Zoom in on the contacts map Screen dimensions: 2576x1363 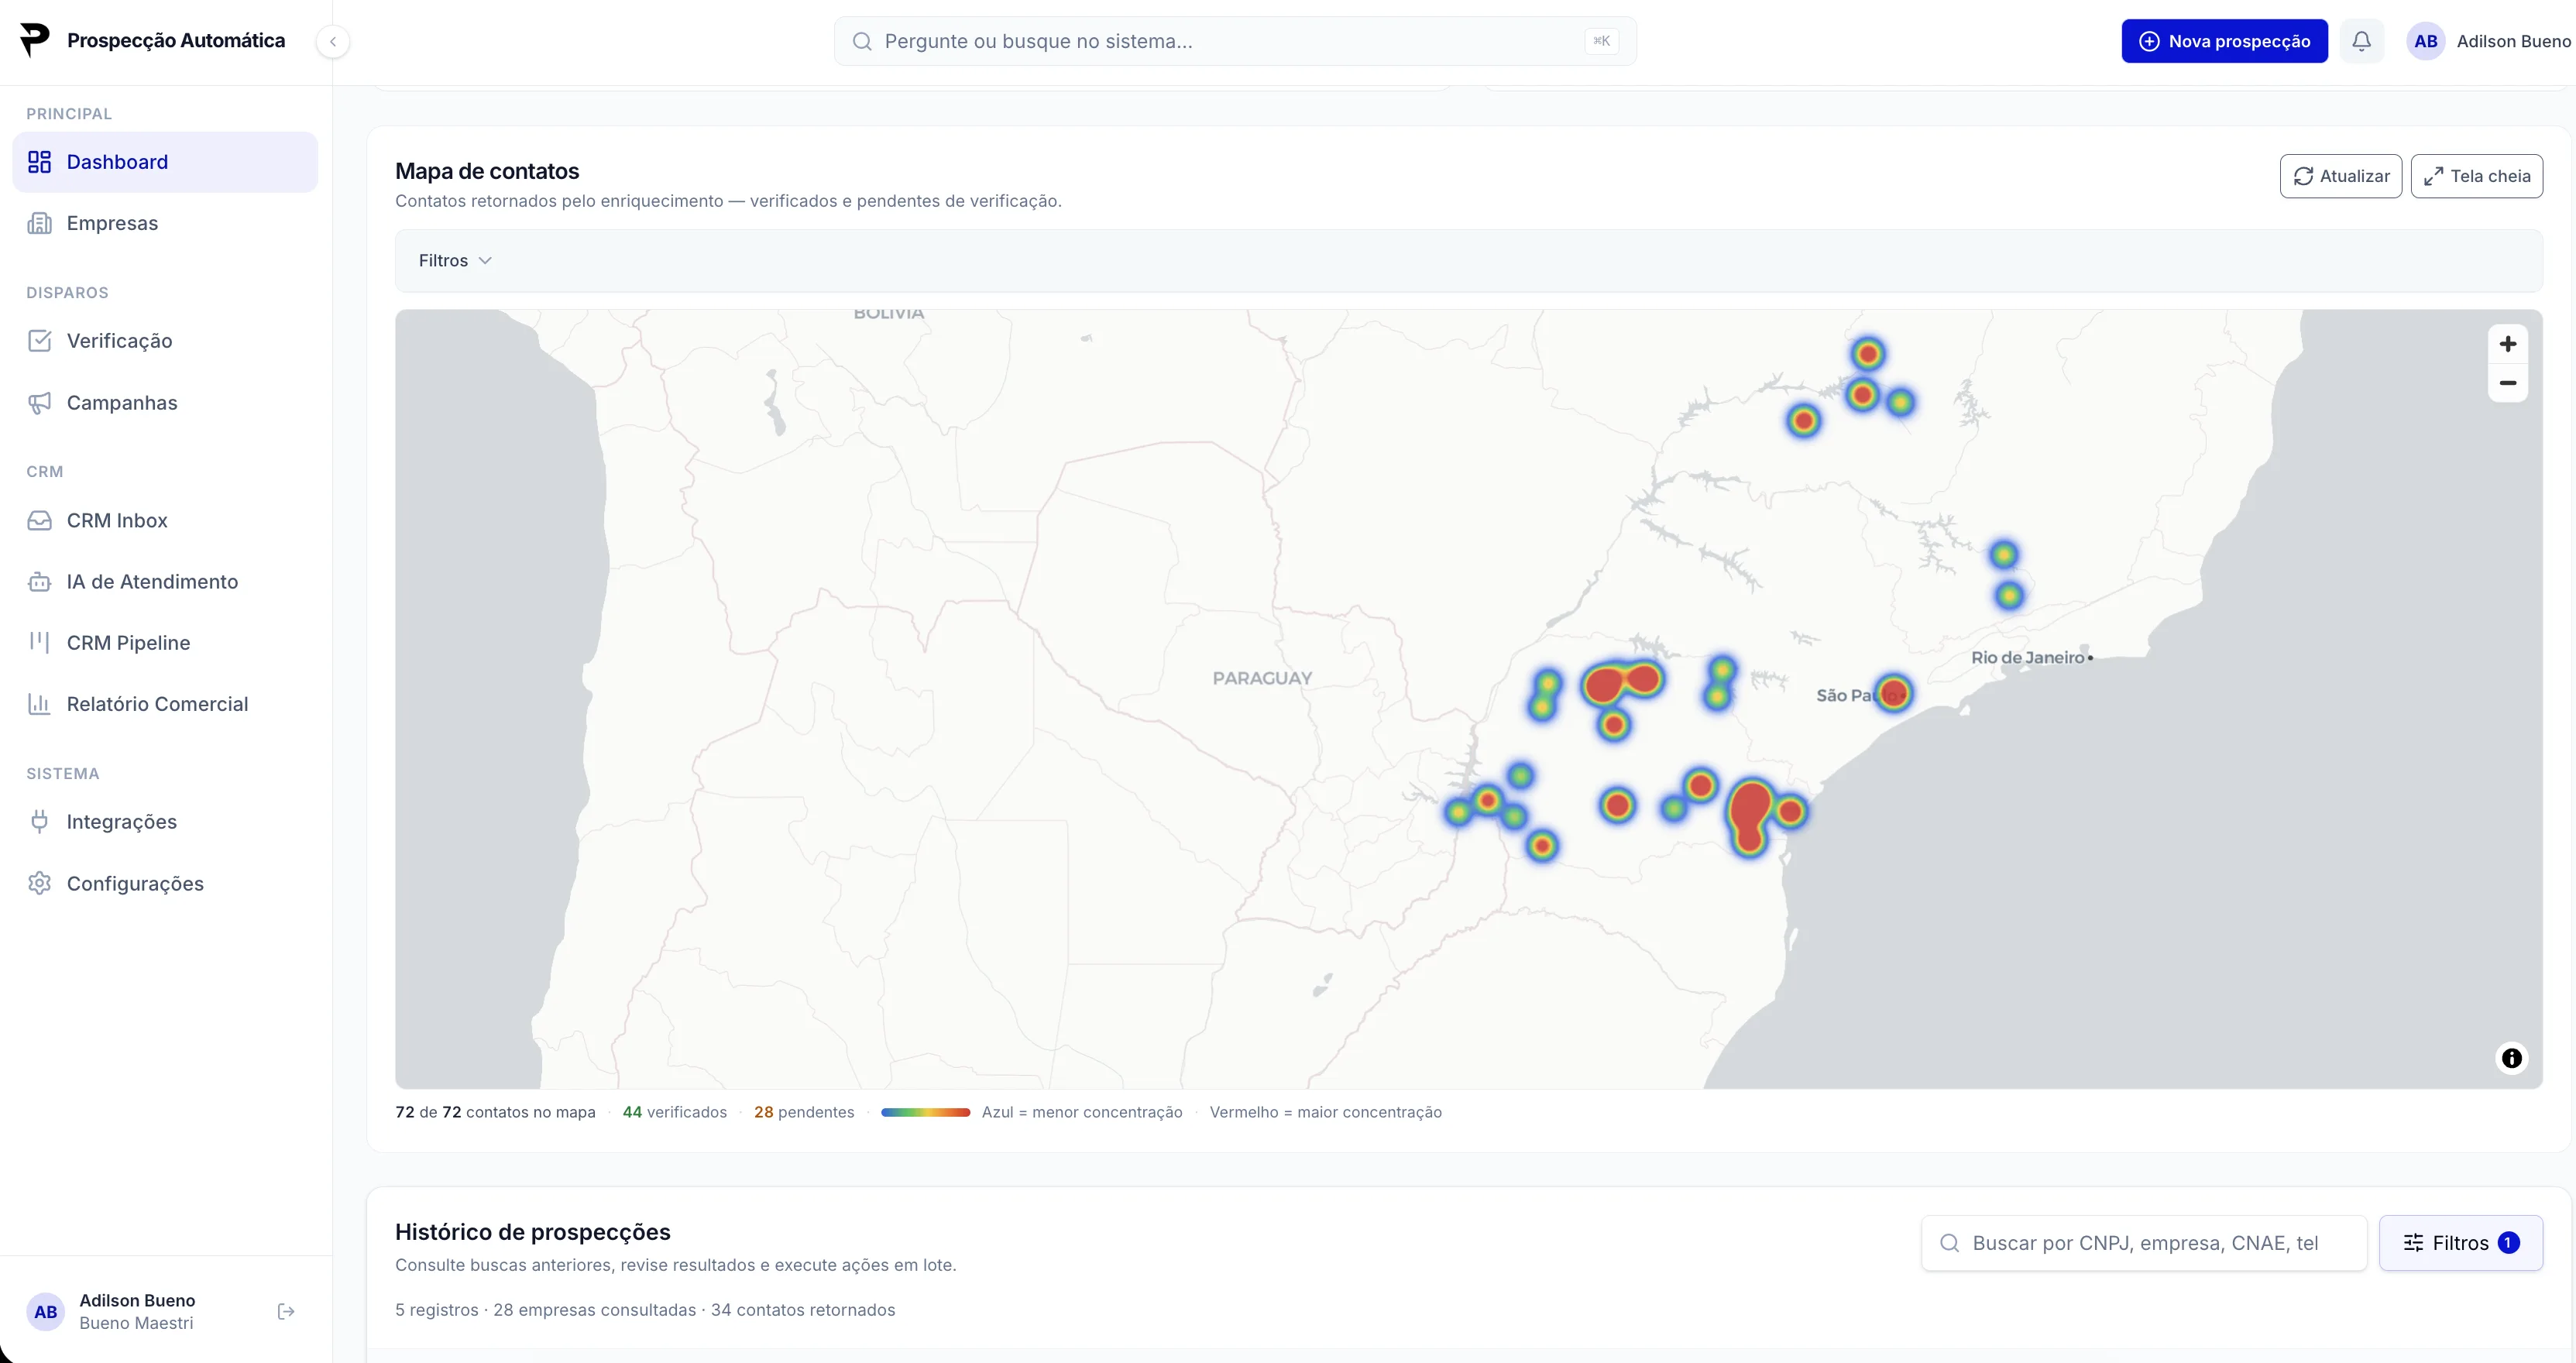tap(2507, 344)
